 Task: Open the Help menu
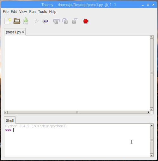[x=53, y=12]
